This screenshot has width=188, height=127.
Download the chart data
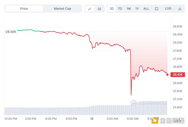tap(180, 9)
